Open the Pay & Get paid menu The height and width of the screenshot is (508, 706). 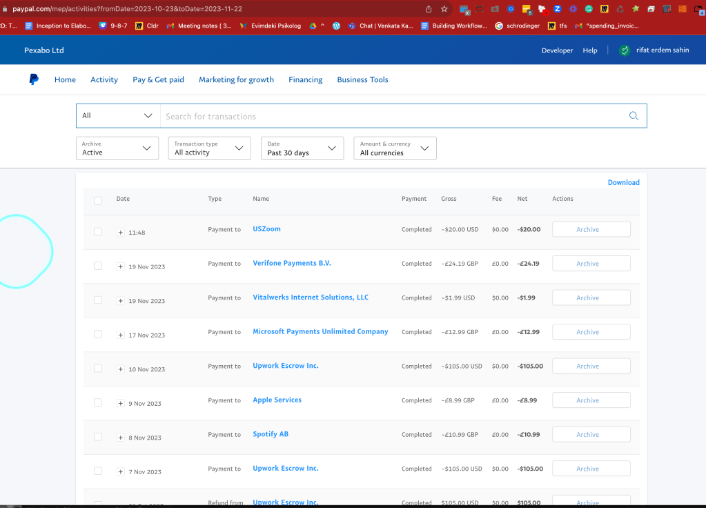158,79
